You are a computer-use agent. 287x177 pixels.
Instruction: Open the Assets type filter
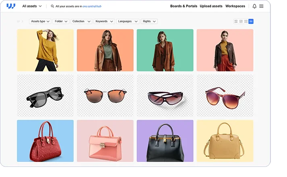point(40,21)
